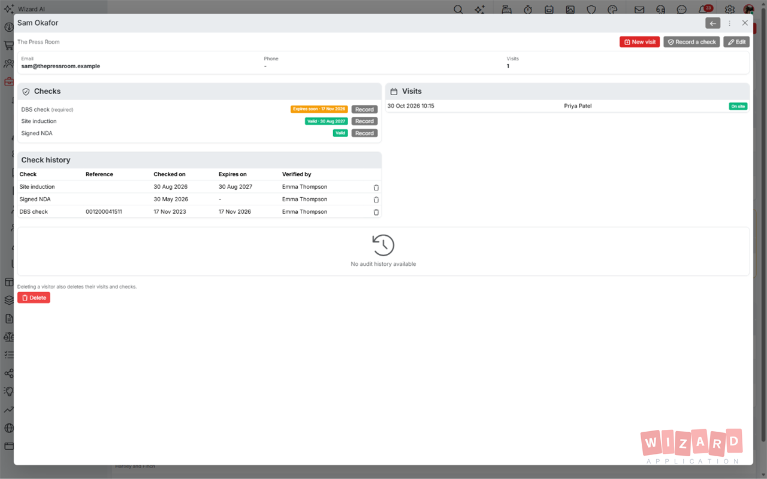The width and height of the screenshot is (767, 479).
Task: Open the calendar icon in top bar
Action: click(549, 10)
